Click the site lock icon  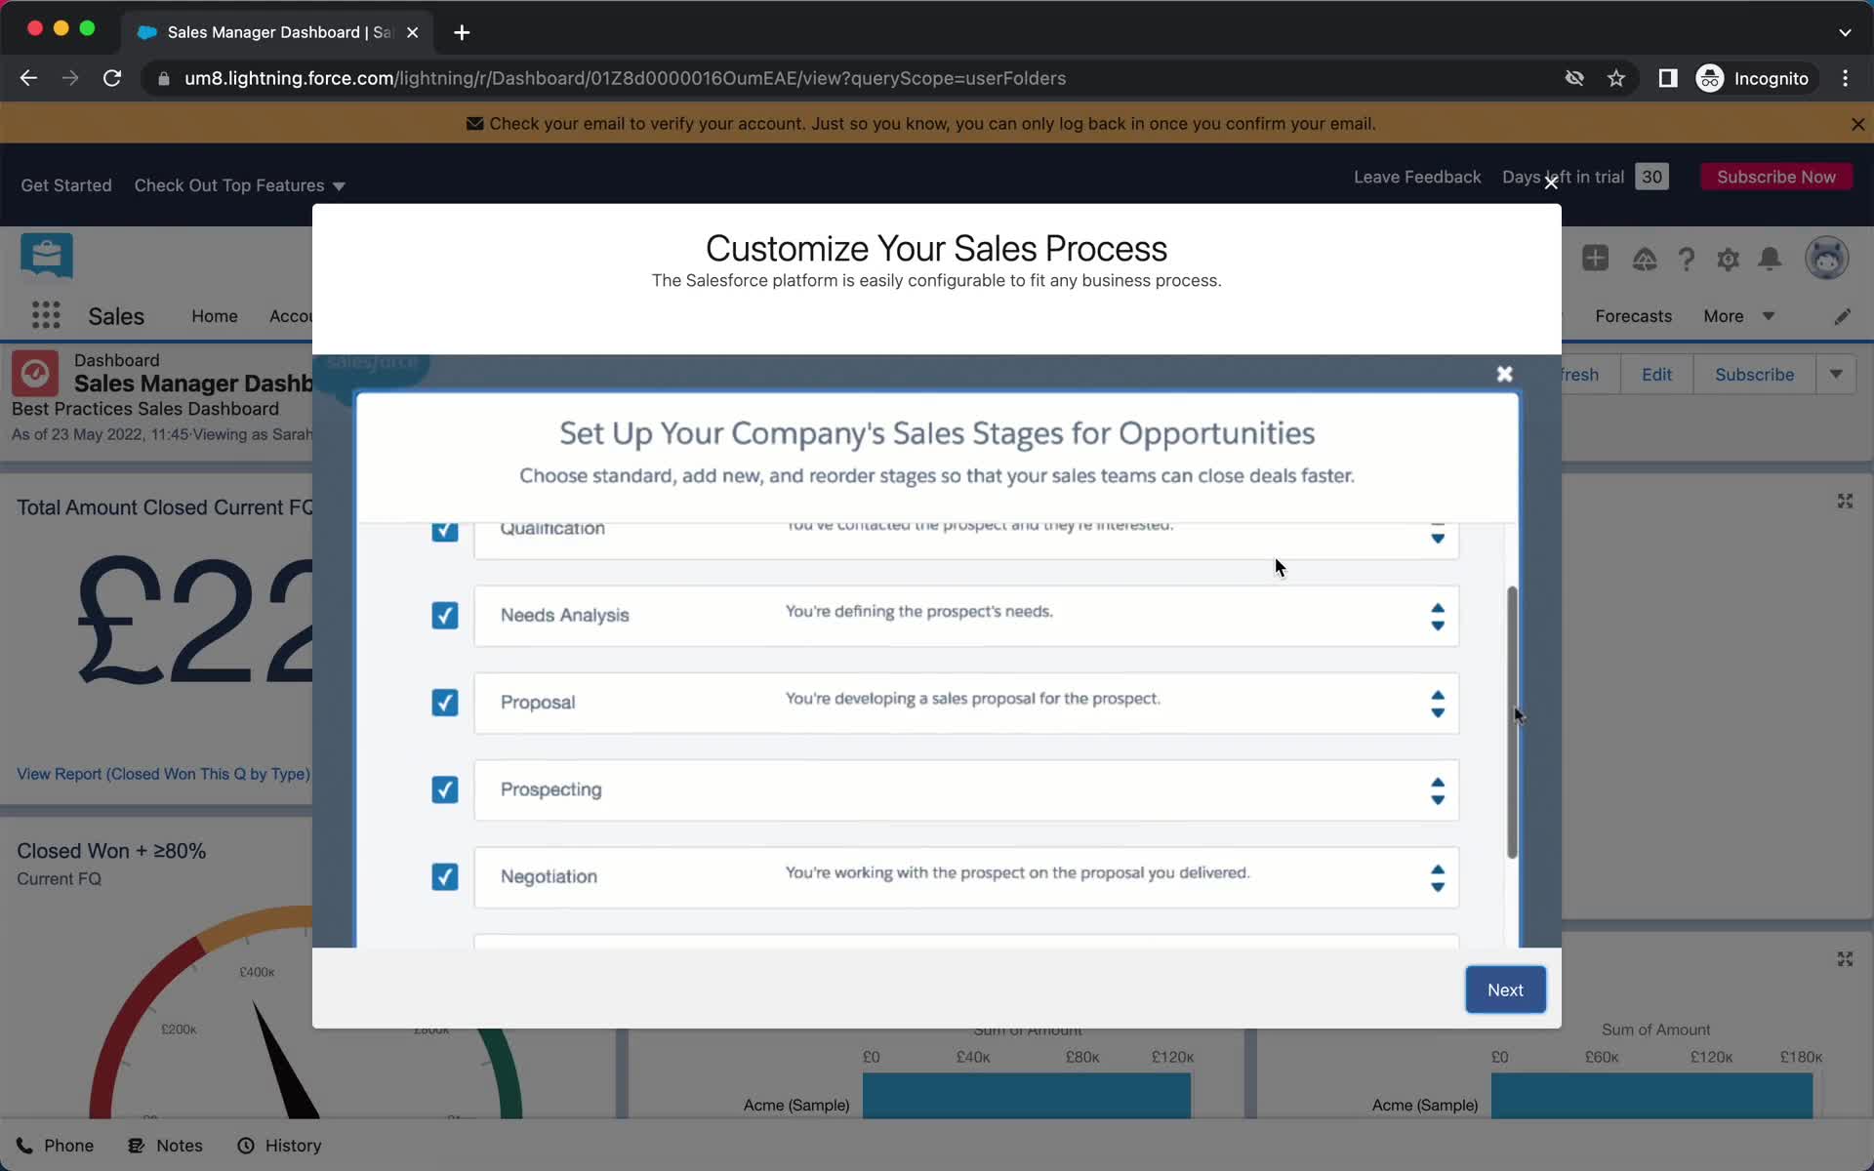[x=163, y=78]
